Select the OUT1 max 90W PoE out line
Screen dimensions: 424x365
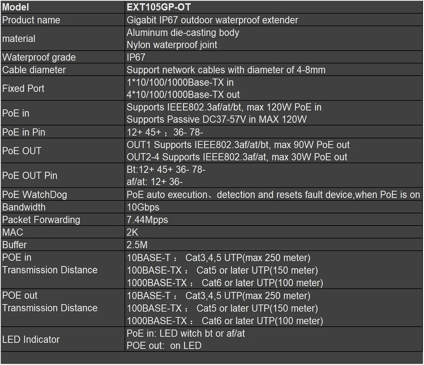click(x=238, y=145)
